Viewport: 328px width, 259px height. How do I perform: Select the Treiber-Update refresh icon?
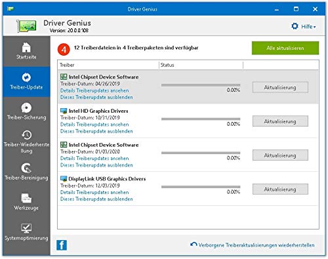click(x=26, y=77)
